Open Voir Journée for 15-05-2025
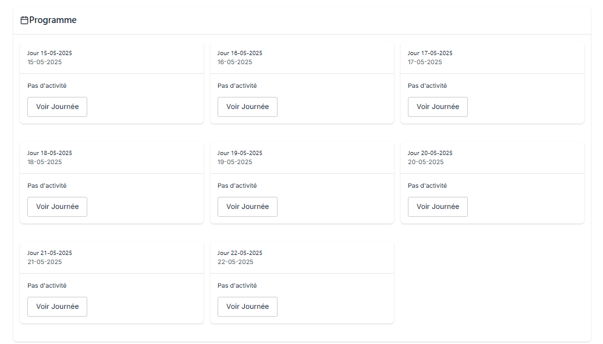 pos(57,107)
